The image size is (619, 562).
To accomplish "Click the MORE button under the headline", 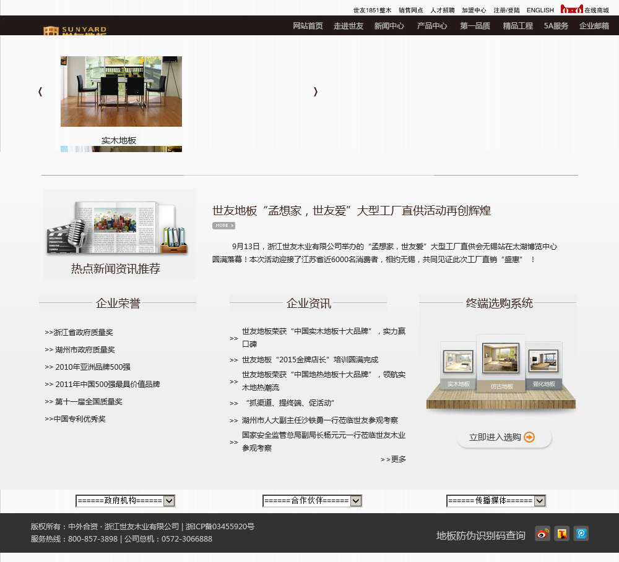I will pos(224,226).
